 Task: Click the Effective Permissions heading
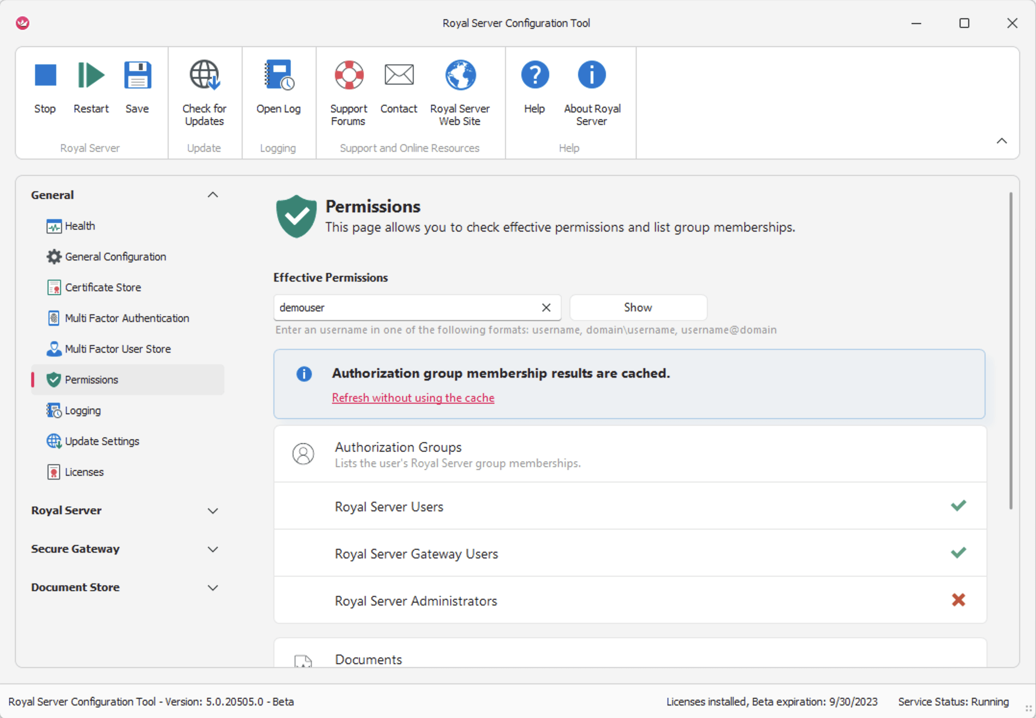331,277
